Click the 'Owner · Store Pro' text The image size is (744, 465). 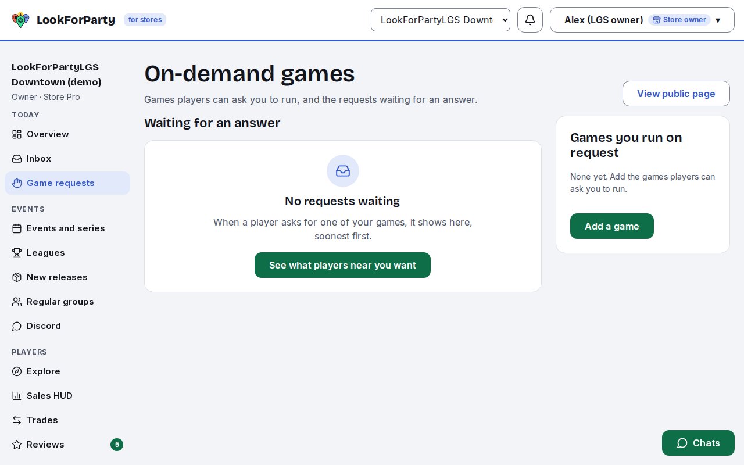[x=46, y=97]
